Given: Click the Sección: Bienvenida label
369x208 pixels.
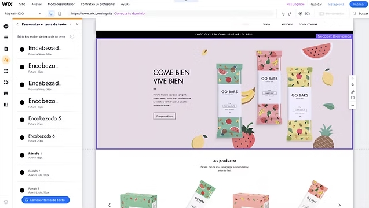Looking at the screenshot, I should coord(334,36).
